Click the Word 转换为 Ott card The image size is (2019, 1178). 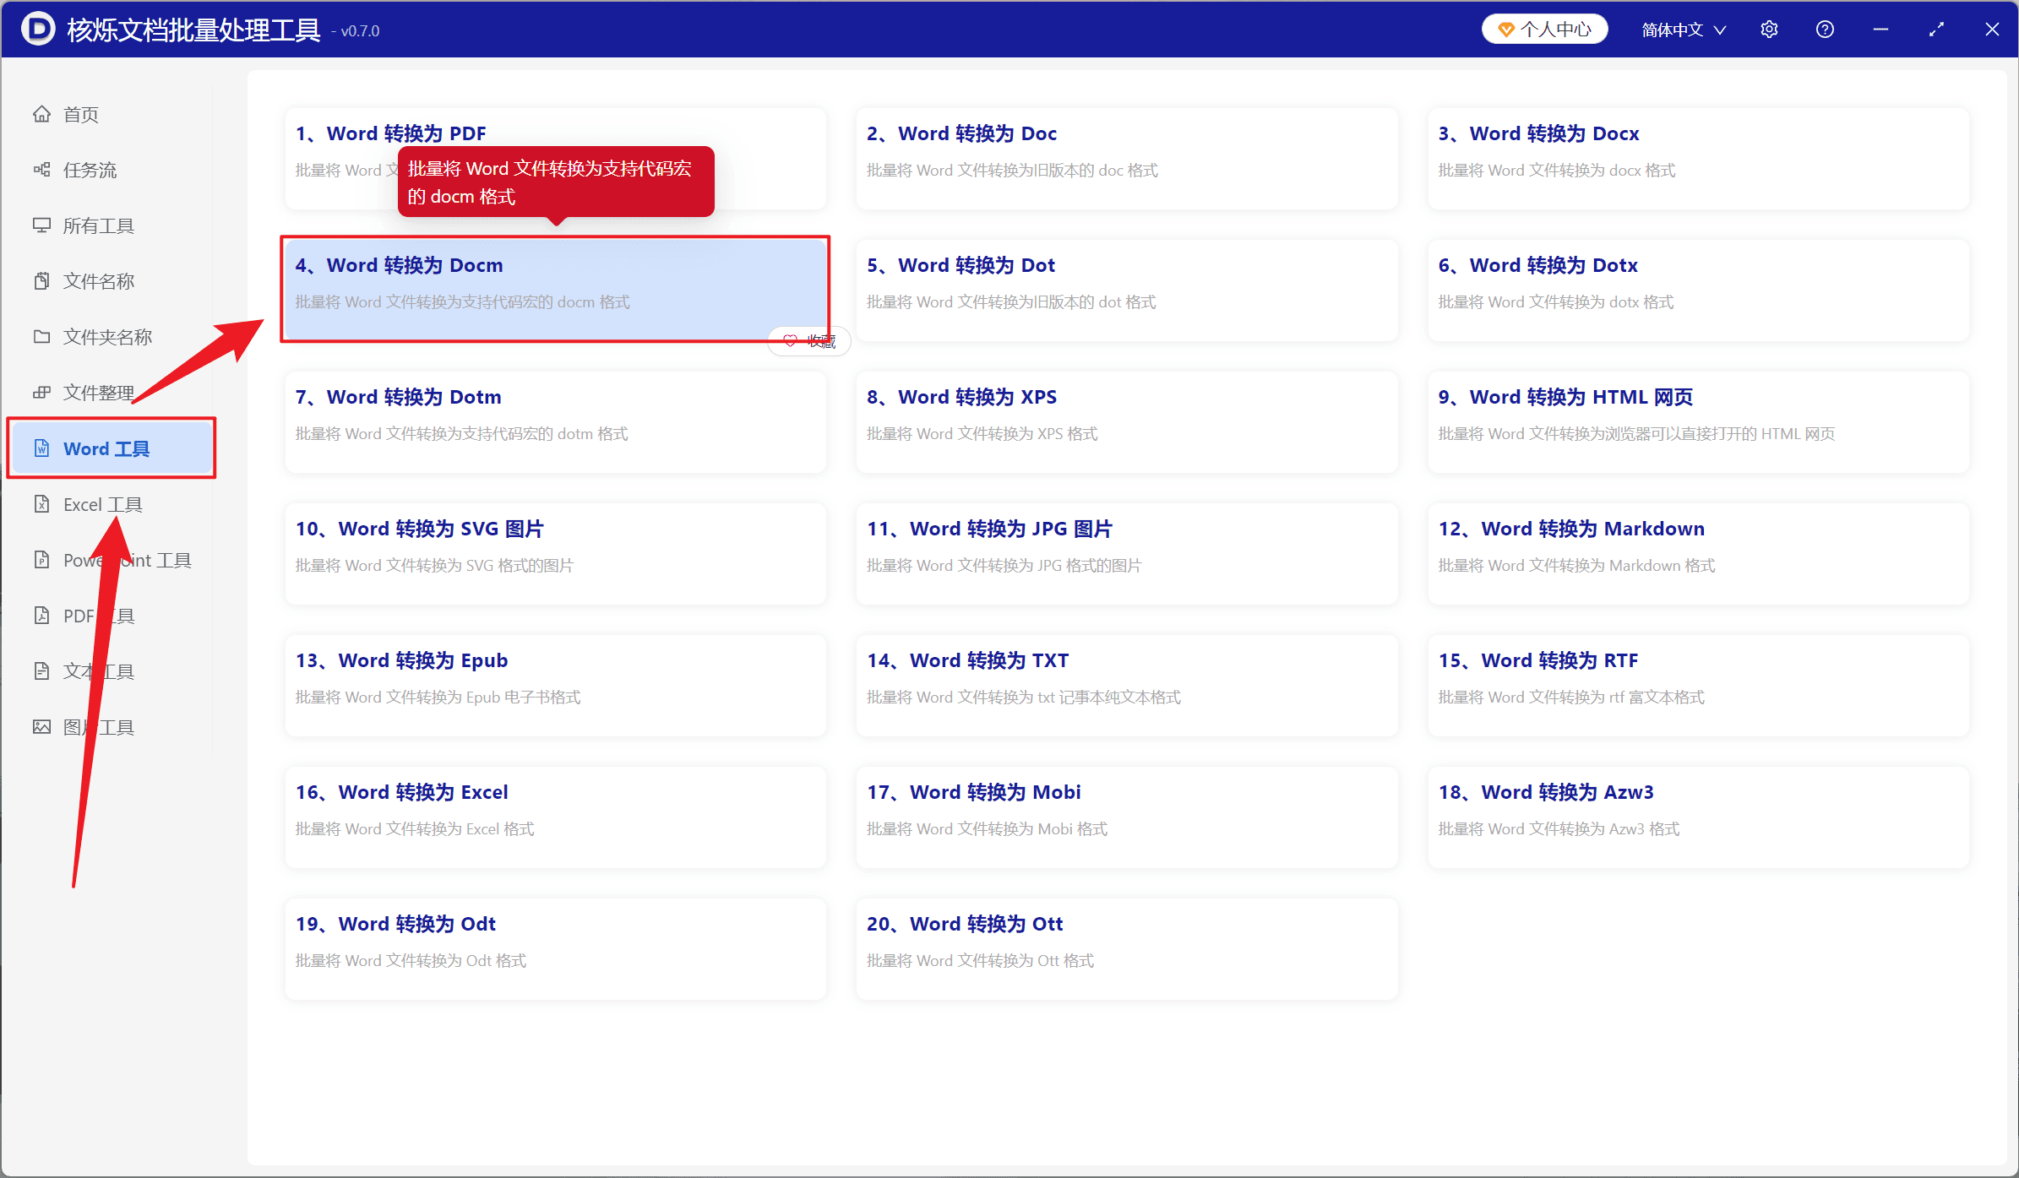point(1126,948)
